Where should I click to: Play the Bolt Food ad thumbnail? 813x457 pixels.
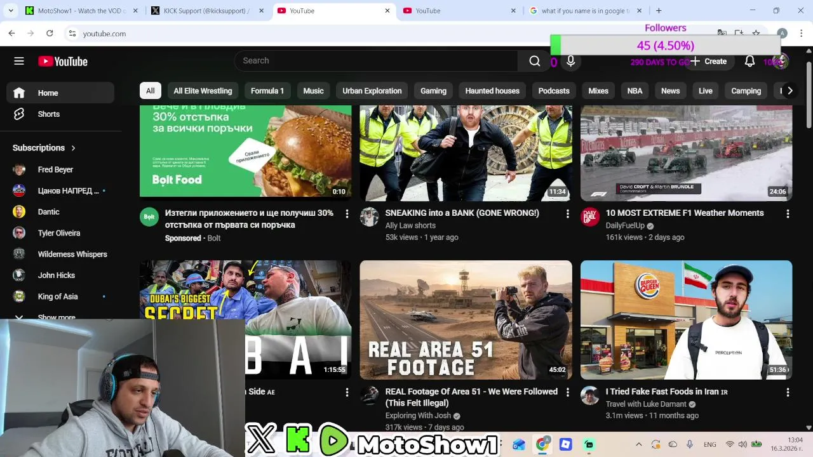click(x=245, y=151)
